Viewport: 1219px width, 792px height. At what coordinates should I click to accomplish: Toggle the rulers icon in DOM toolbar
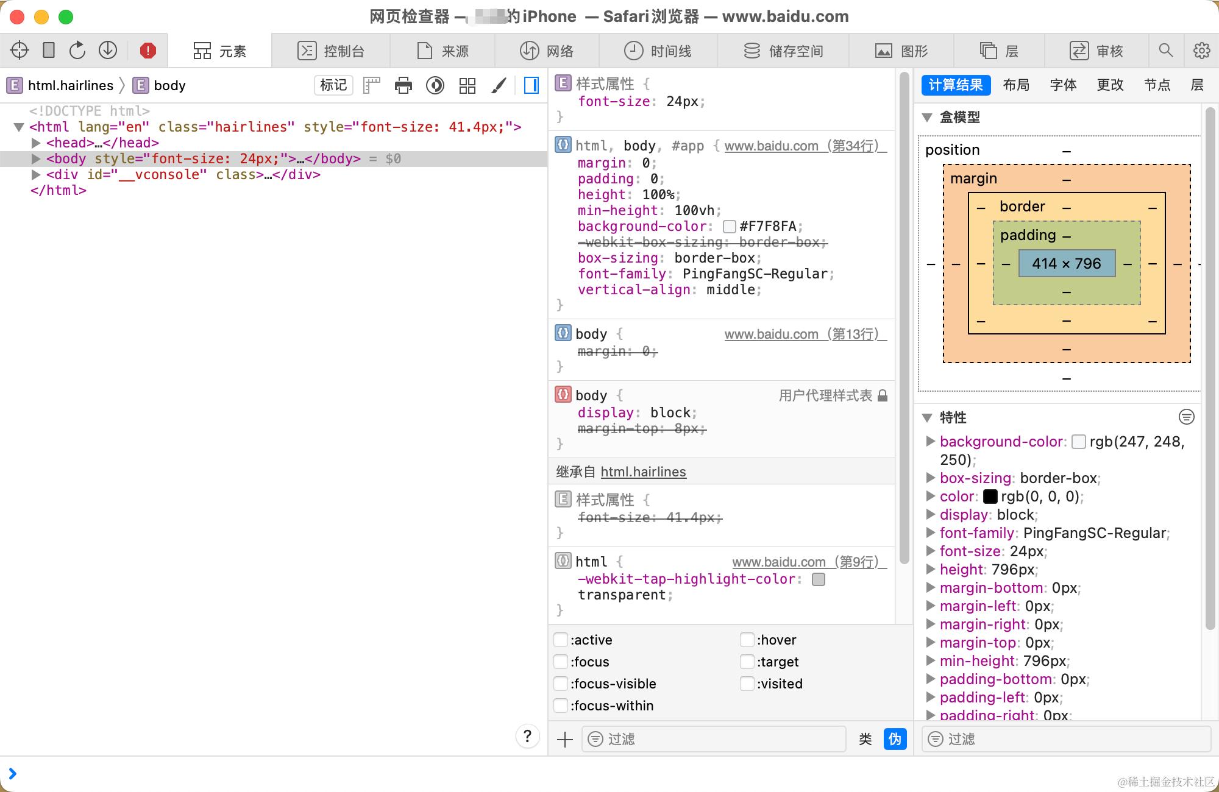pos(371,85)
